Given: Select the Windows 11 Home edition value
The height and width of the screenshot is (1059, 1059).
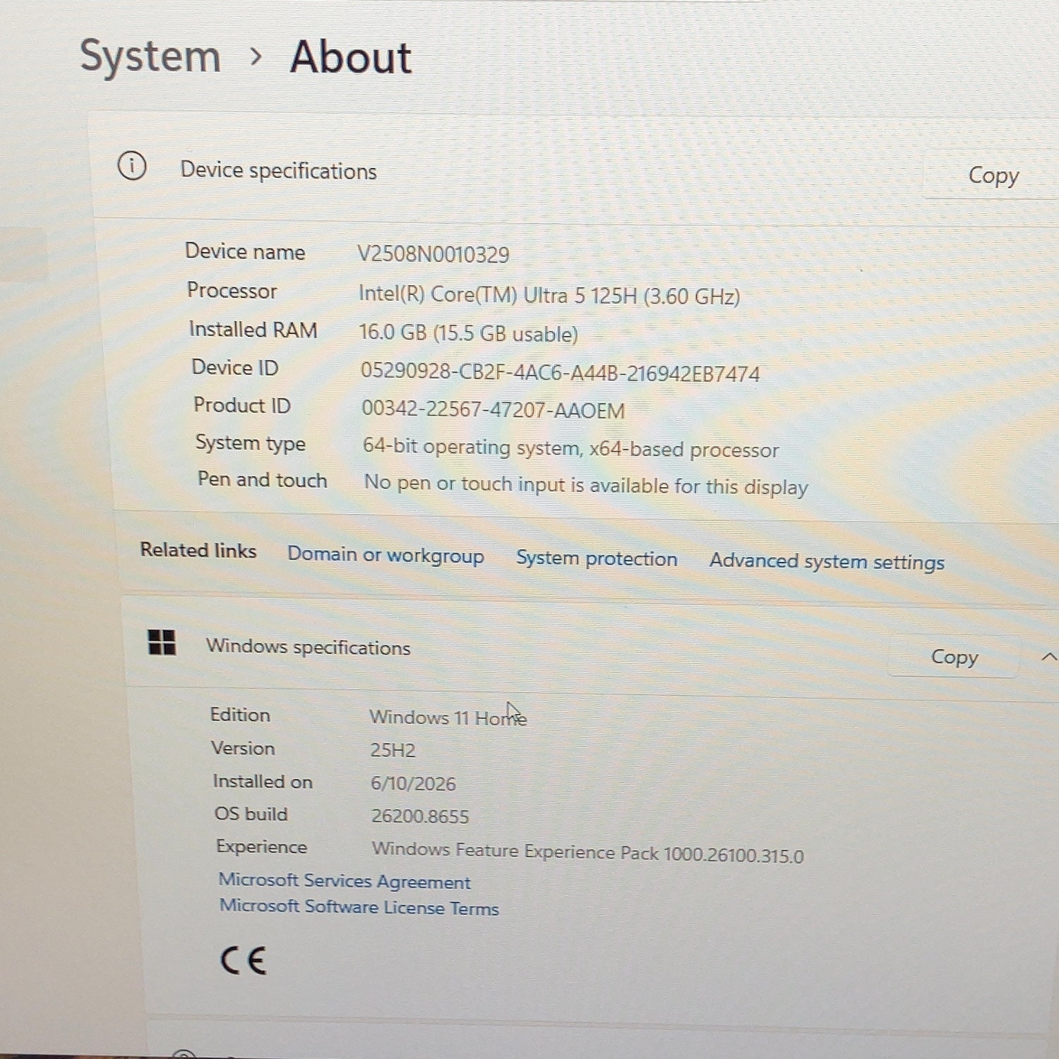Looking at the screenshot, I should pos(448,718).
